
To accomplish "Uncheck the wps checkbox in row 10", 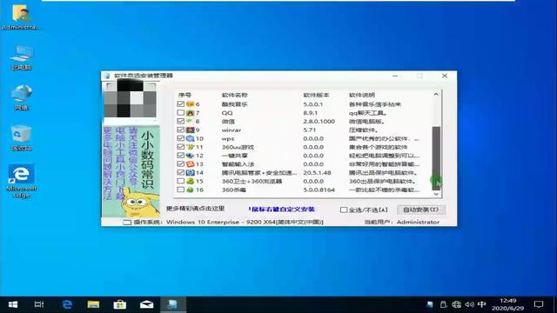I will pos(180,138).
